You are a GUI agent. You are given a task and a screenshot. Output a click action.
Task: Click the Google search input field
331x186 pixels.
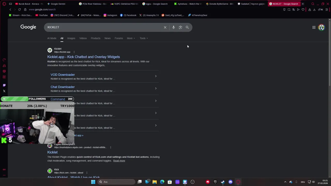[x=103, y=27]
